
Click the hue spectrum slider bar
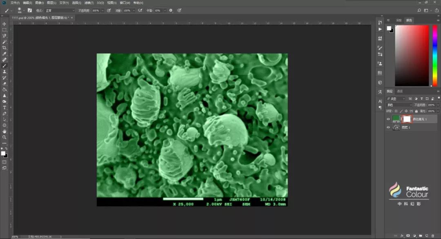435,55
